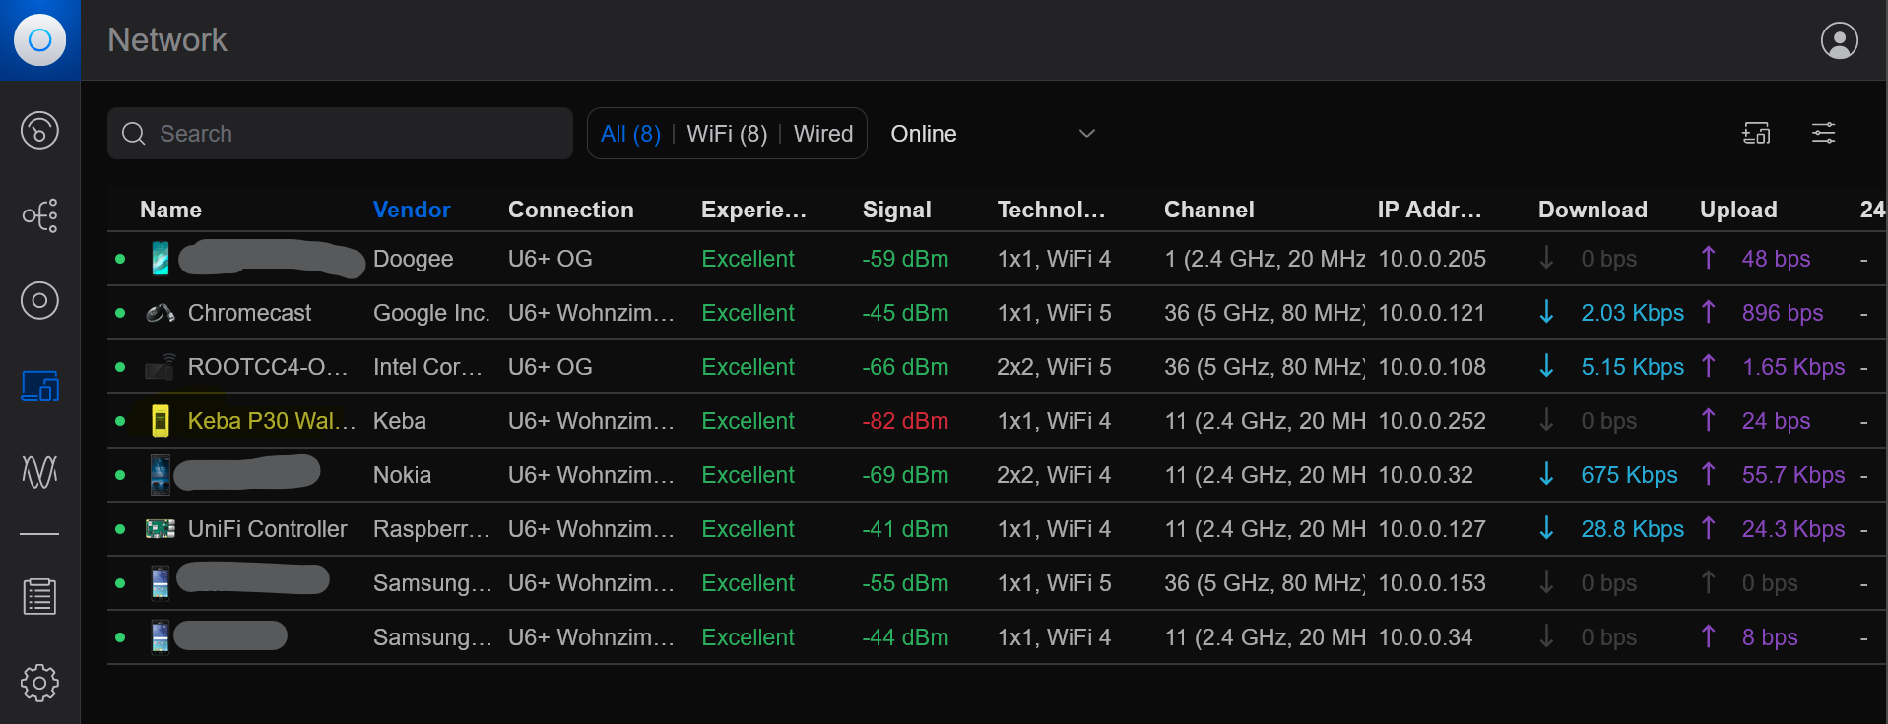Sort by the Channel column header

(1209, 210)
